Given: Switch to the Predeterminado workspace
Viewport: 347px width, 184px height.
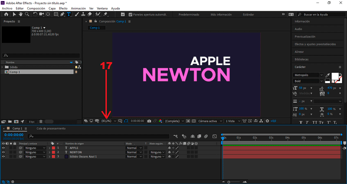Looking at the screenshot, I should click(189, 15).
